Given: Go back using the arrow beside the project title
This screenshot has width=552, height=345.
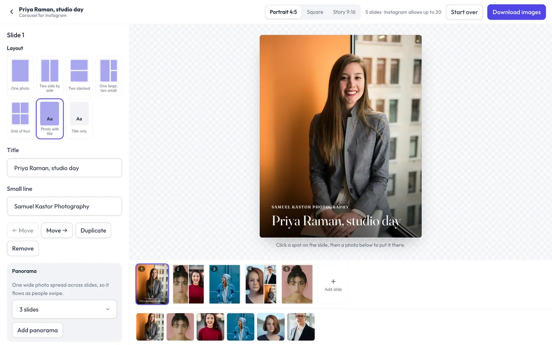Looking at the screenshot, I should 11,12.
